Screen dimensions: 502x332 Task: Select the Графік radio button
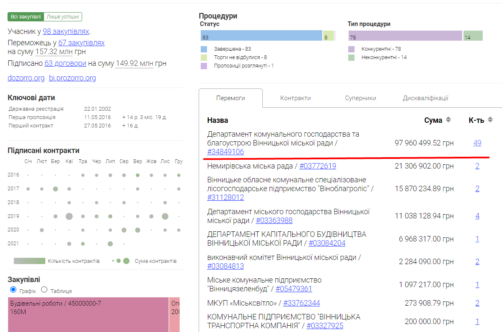coord(13,289)
